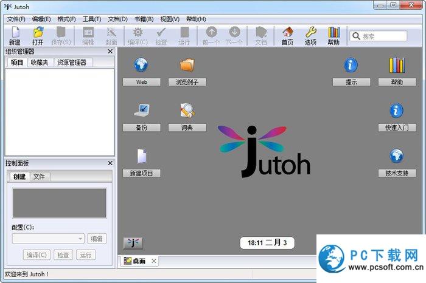The width and height of the screenshot is (426, 283).
Task: Click the 技术支持 label button
Action: [x=397, y=173]
